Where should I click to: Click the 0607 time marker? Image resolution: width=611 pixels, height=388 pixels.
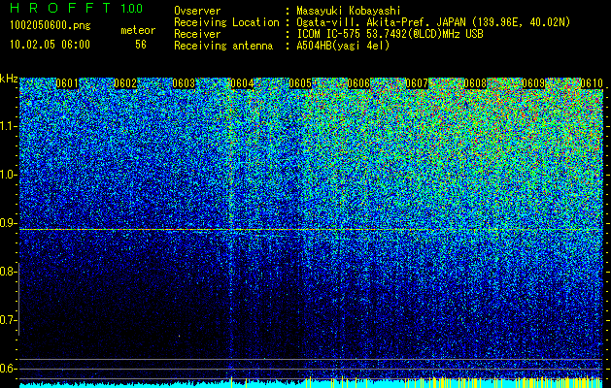pyautogui.click(x=417, y=83)
